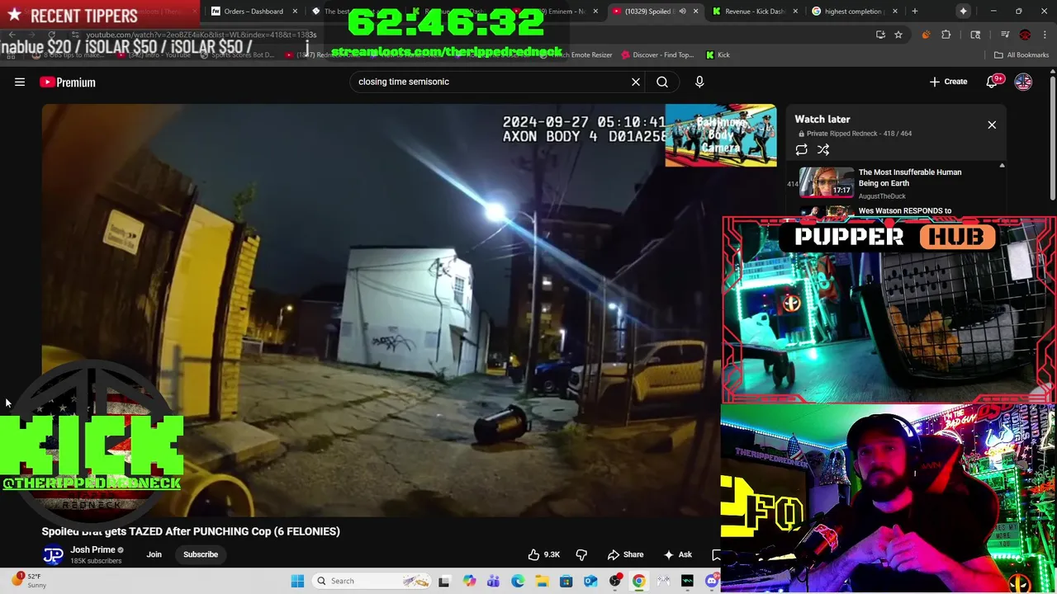
Task: Mute the Spoiled Brat tab audio
Action: click(x=682, y=12)
